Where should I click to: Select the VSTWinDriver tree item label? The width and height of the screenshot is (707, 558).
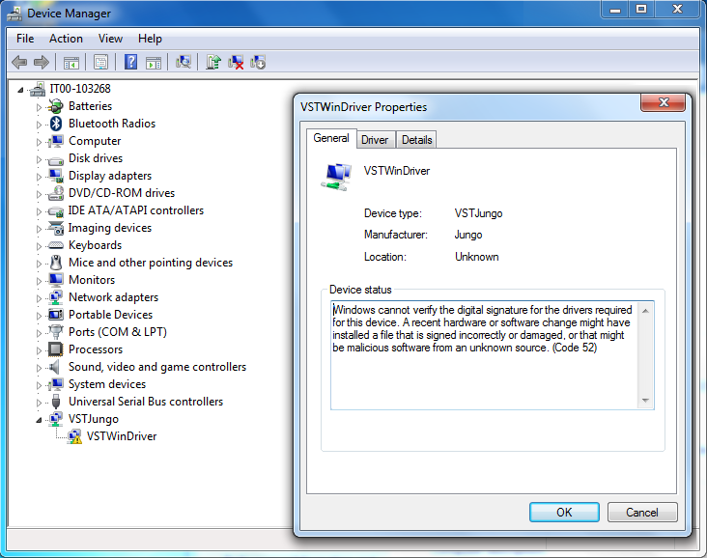[x=122, y=436]
